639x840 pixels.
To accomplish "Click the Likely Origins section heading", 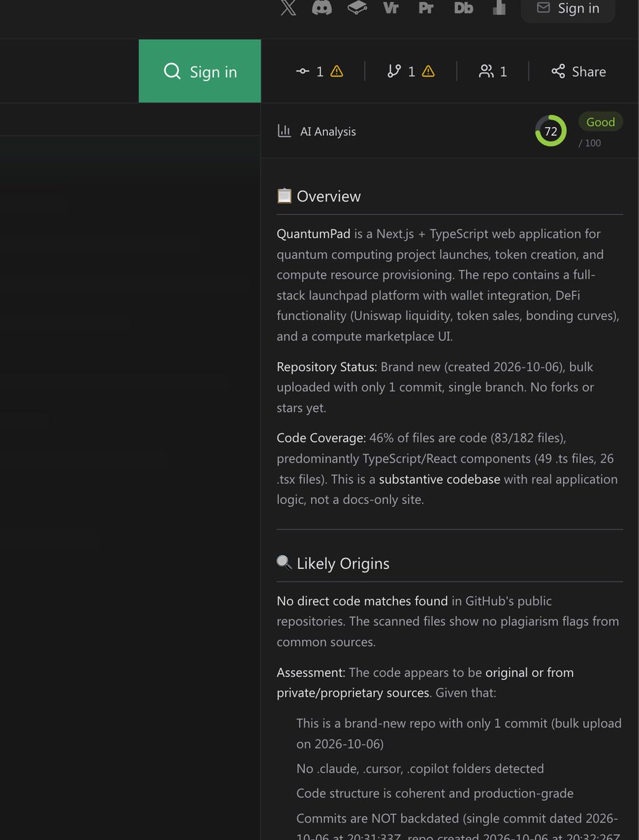I will coord(333,563).
